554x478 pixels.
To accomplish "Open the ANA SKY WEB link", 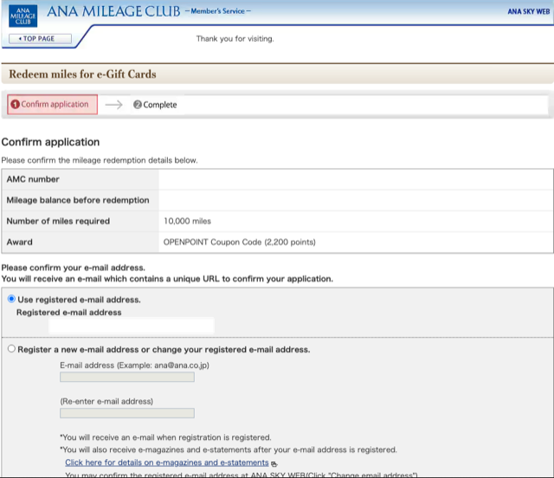I will (x=529, y=11).
